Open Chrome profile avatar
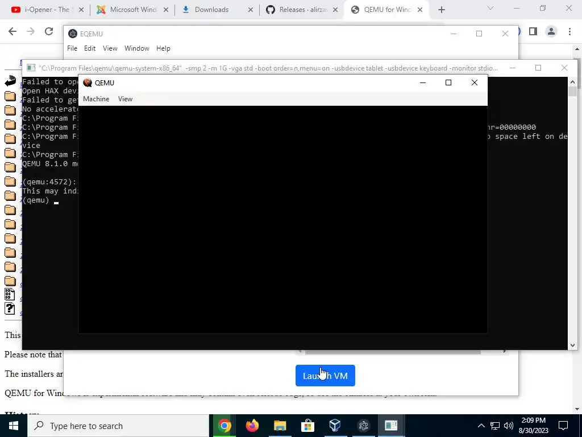The width and height of the screenshot is (582, 437). point(551,32)
